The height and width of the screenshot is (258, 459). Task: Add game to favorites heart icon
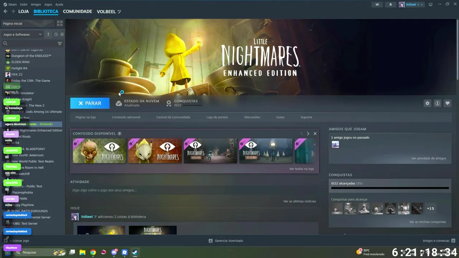[448, 103]
